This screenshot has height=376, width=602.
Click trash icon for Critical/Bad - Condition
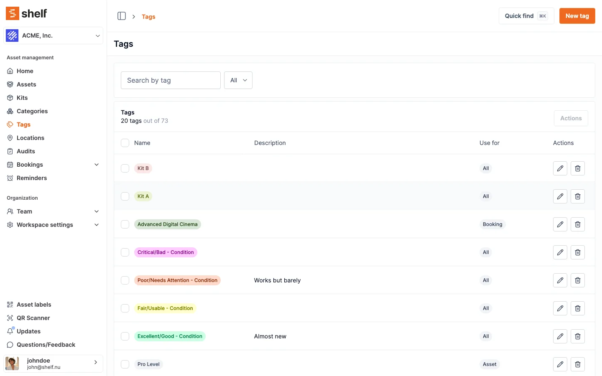pos(577,252)
